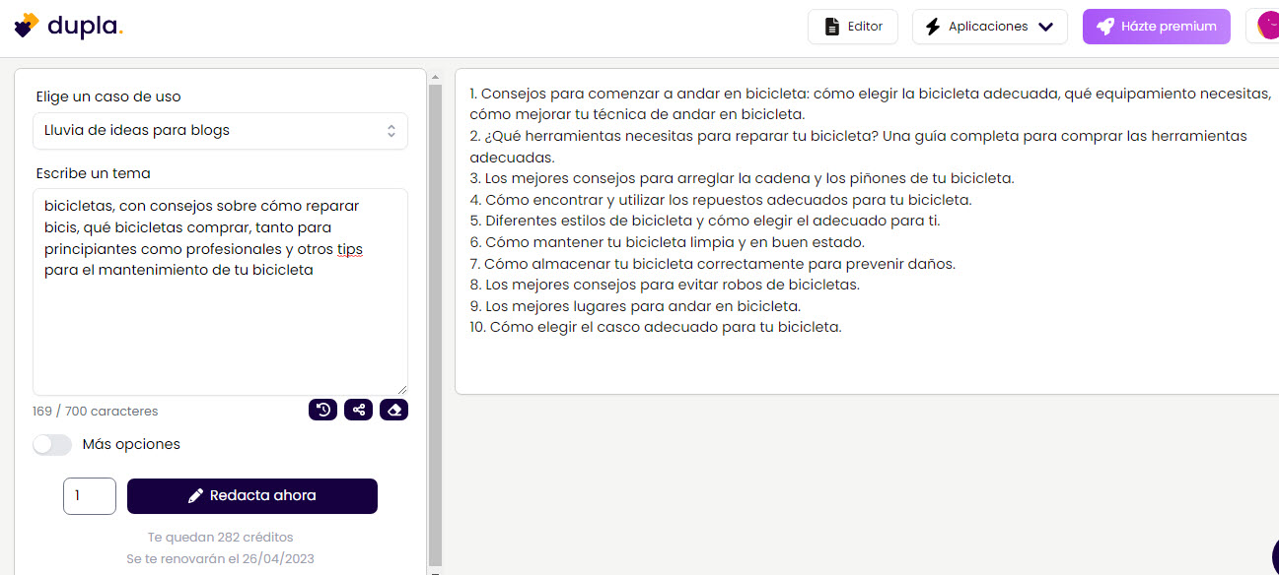Toggle the Más opciones switch
This screenshot has height=575, width=1279.
pos(52,444)
